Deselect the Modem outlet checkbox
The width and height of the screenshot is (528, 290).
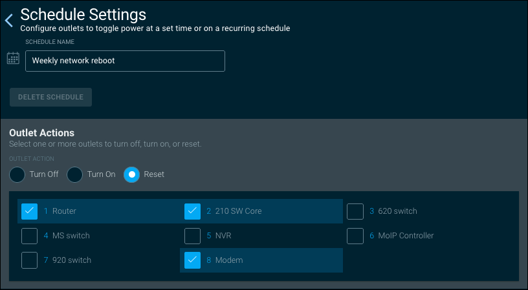(193, 260)
